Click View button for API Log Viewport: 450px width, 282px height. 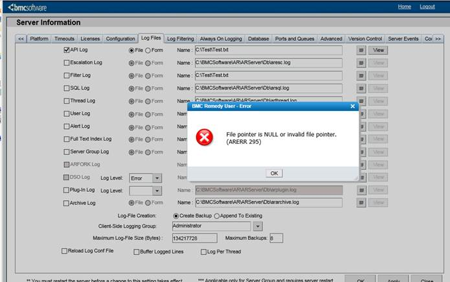pyautogui.click(x=378, y=51)
